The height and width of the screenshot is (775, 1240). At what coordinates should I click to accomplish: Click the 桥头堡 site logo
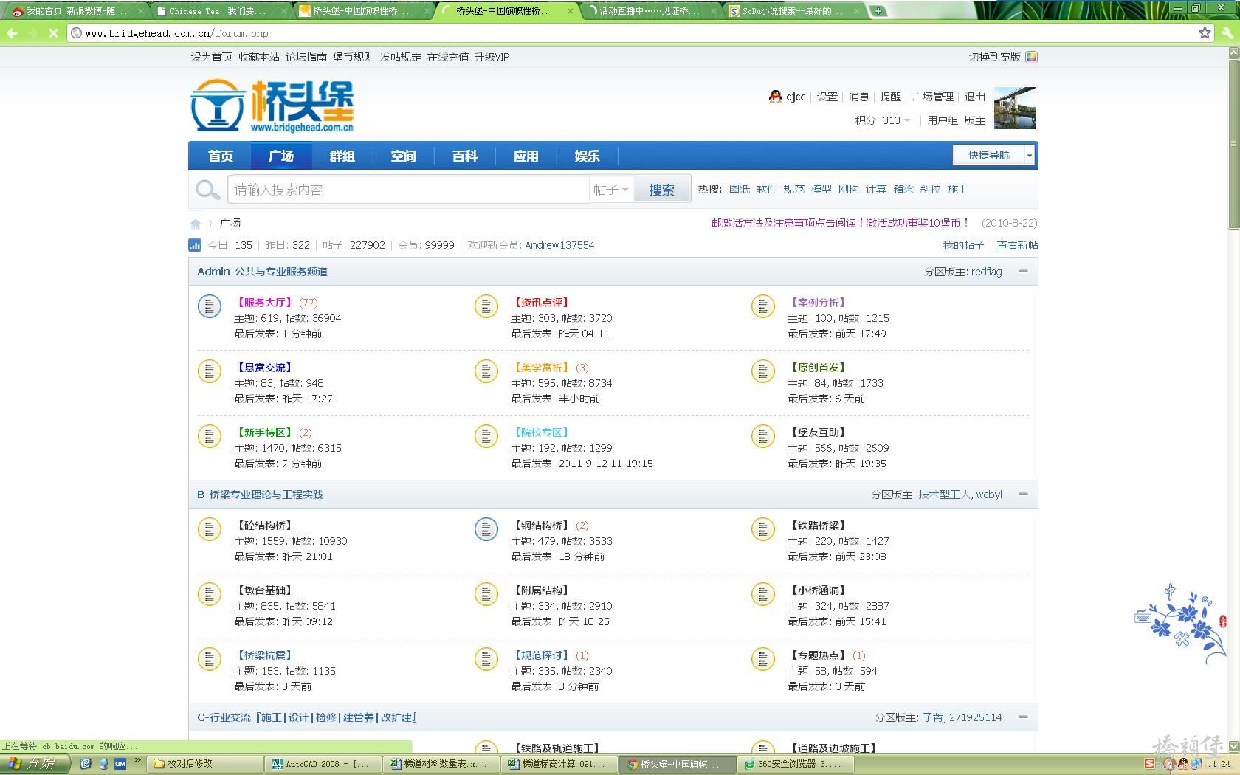pyautogui.click(x=272, y=106)
